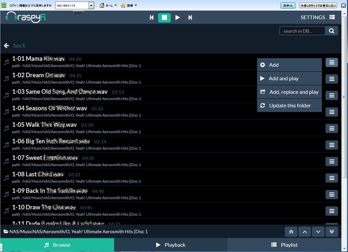348x252 pixels.
Task: Open actions menu for track 1-04 Seasons
Action: coord(332,112)
